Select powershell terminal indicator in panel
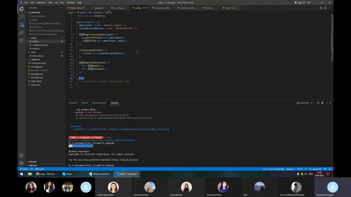 (303, 103)
